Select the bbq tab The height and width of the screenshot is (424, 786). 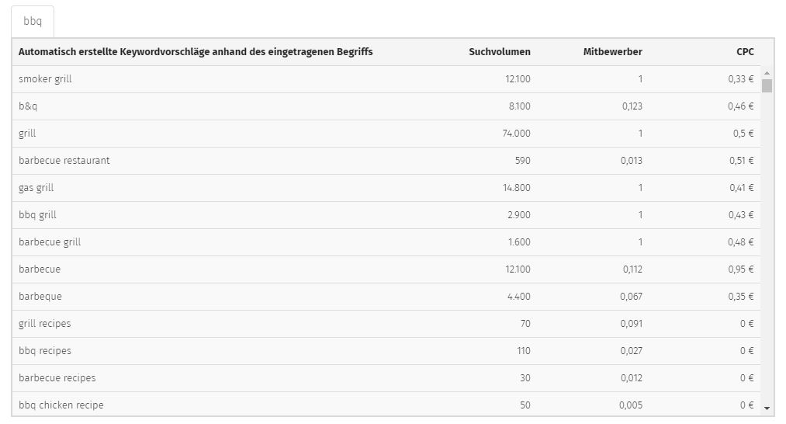[33, 21]
